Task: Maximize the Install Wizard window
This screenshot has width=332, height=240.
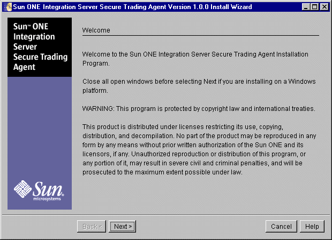Action: click(x=315, y=7)
